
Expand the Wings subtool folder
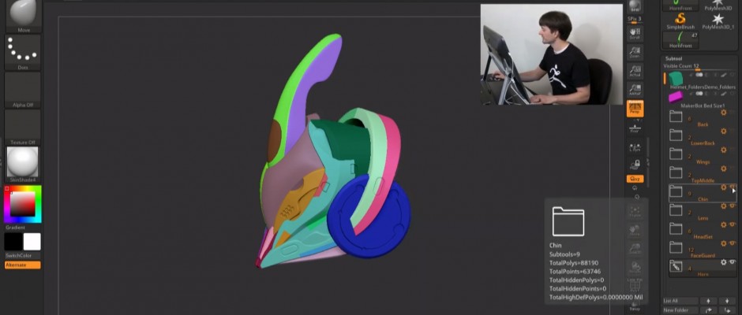676,154
